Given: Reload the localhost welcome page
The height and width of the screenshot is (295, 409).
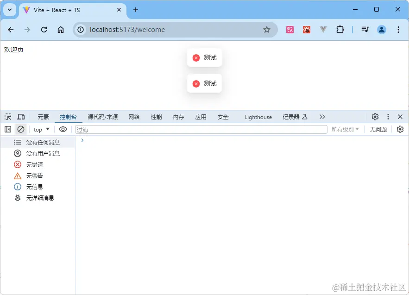Looking at the screenshot, I should 44,30.
